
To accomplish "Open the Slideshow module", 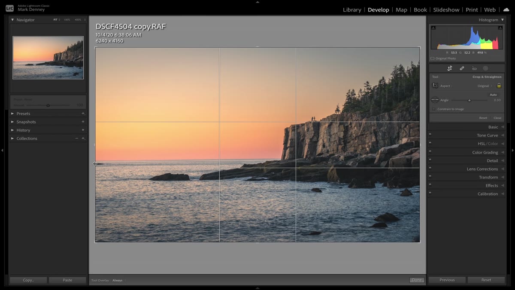I will pyautogui.click(x=446, y=9).
